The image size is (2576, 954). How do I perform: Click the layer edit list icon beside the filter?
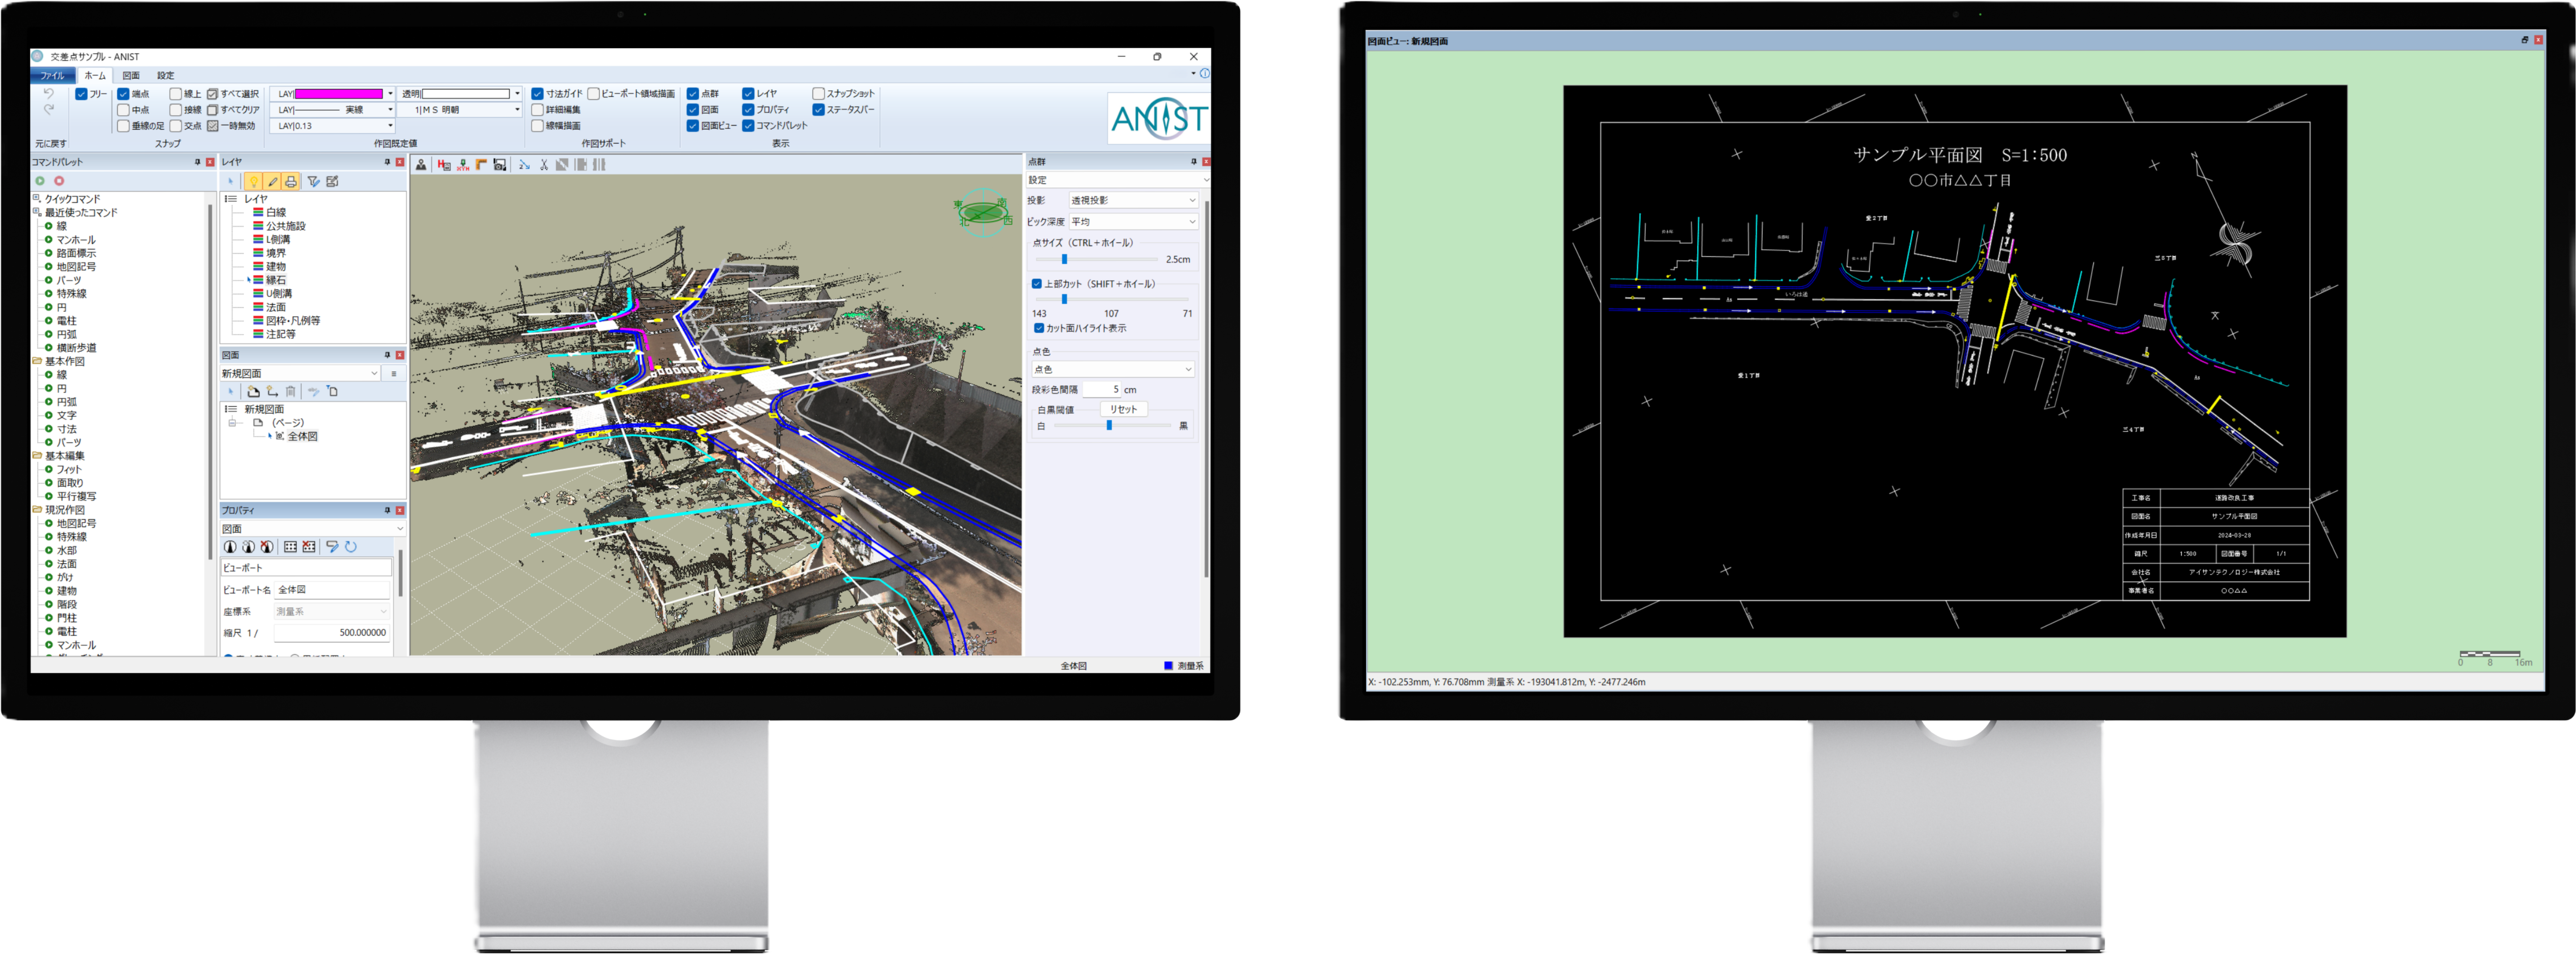coord(332,181)
